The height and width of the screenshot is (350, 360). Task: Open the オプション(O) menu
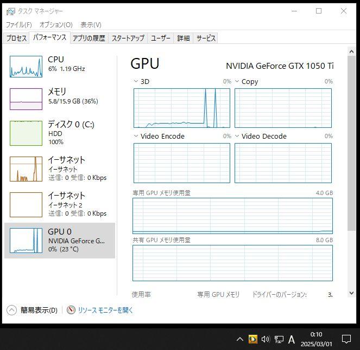(x=56, y=25)
